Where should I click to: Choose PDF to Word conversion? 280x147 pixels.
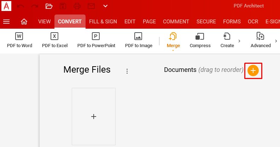pos(19,40)
